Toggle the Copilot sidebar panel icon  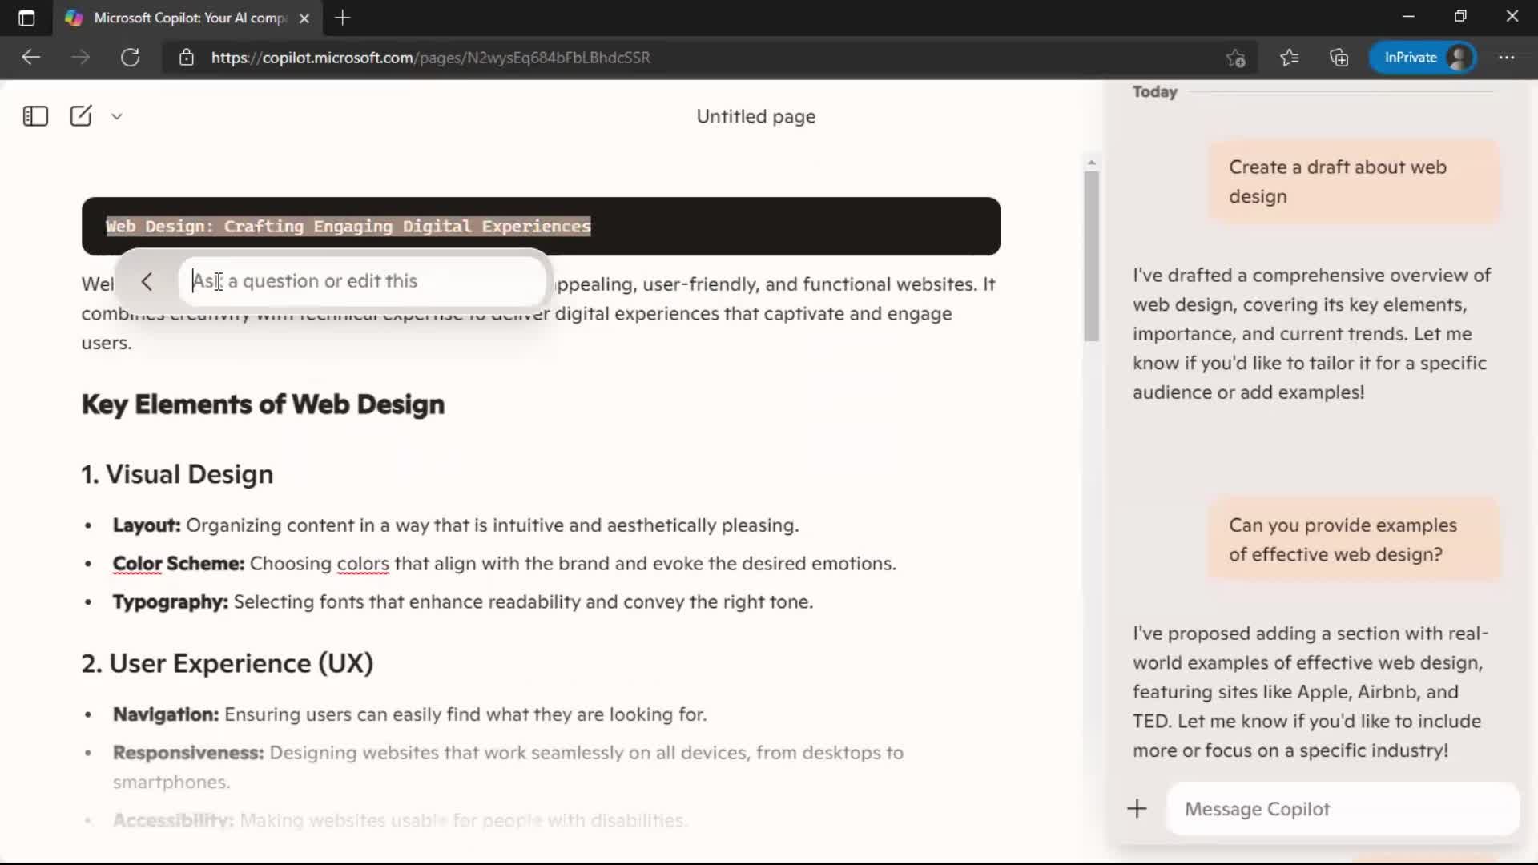click(x=35, y=116)
